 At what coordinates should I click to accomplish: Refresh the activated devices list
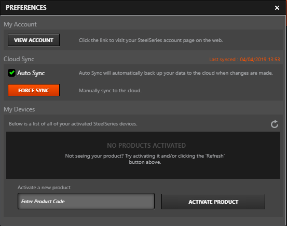(x=275, y=124)
